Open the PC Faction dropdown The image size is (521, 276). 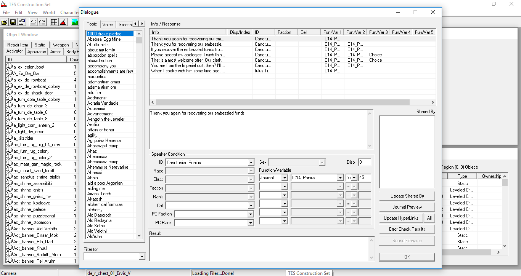pyautogui.click(x=251, y=214)
